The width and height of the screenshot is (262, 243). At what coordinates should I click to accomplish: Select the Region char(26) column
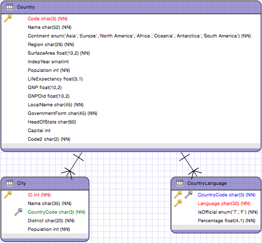click(x=51, y=45)
